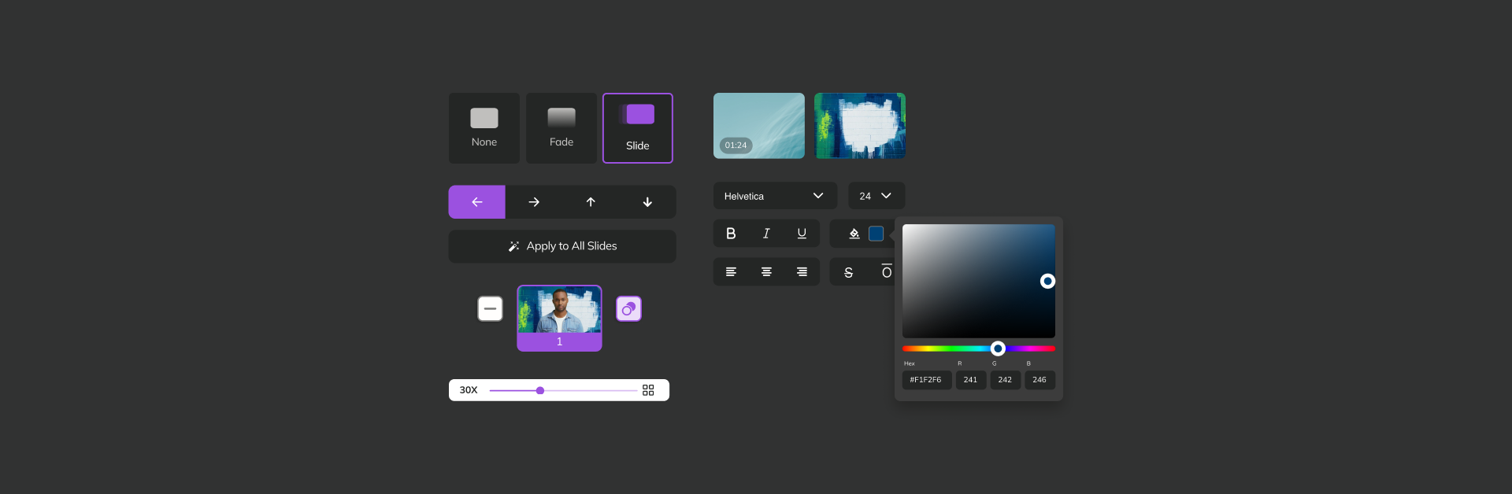Select the None transition option

(484, 128)
